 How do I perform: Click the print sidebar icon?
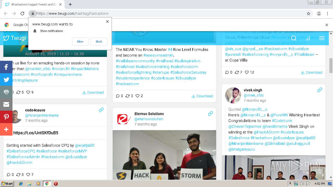point(6,92)
